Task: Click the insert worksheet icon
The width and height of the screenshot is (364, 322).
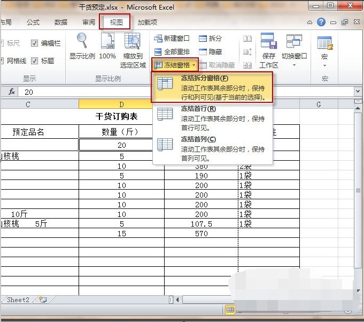Action: [x=43, y=299]
